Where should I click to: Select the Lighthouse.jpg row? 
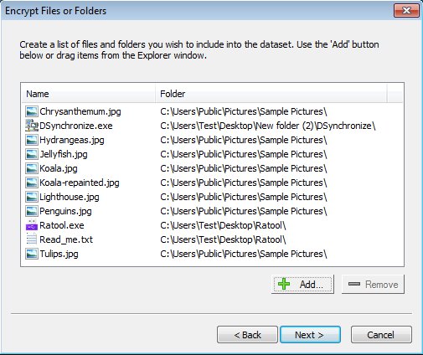pos(212,197)
